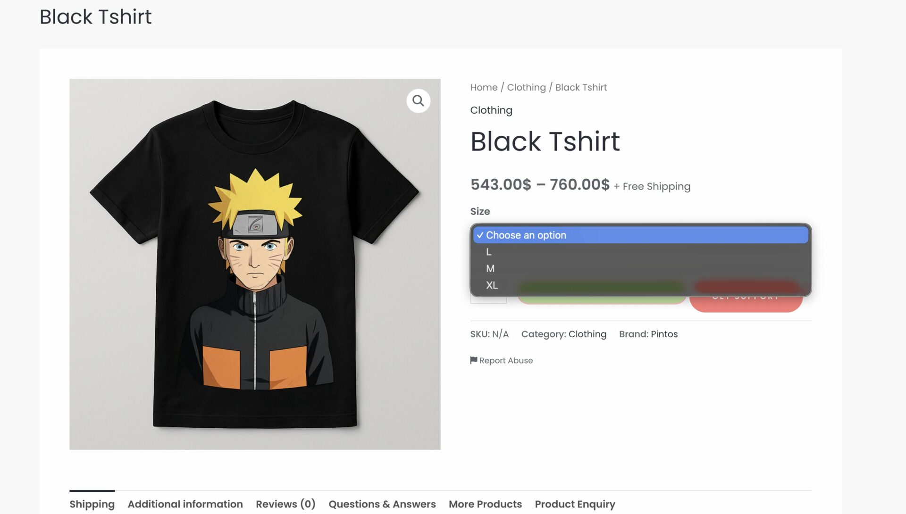Open the Product Enquiry tab

tap(575, 504)
